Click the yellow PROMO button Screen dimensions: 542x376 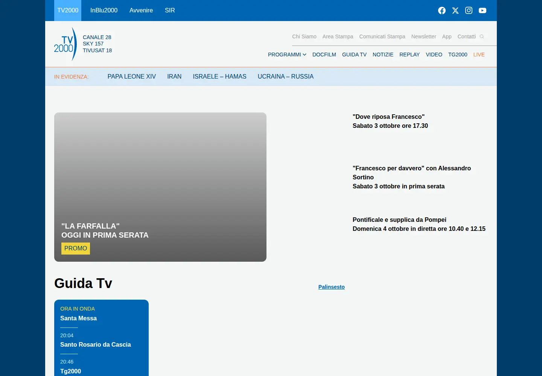(76, 249)
